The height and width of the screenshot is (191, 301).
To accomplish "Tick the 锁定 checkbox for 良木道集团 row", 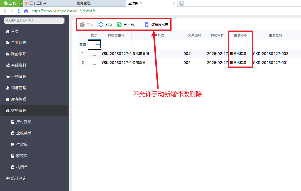I will coord(95,54).
